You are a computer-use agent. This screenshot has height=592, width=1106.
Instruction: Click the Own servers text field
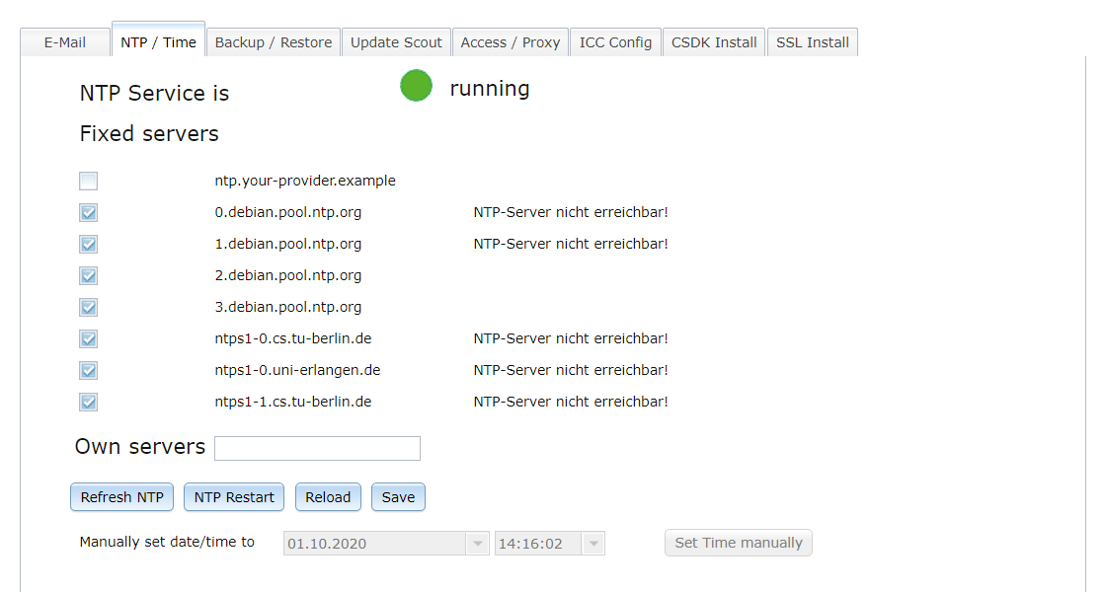317,449
